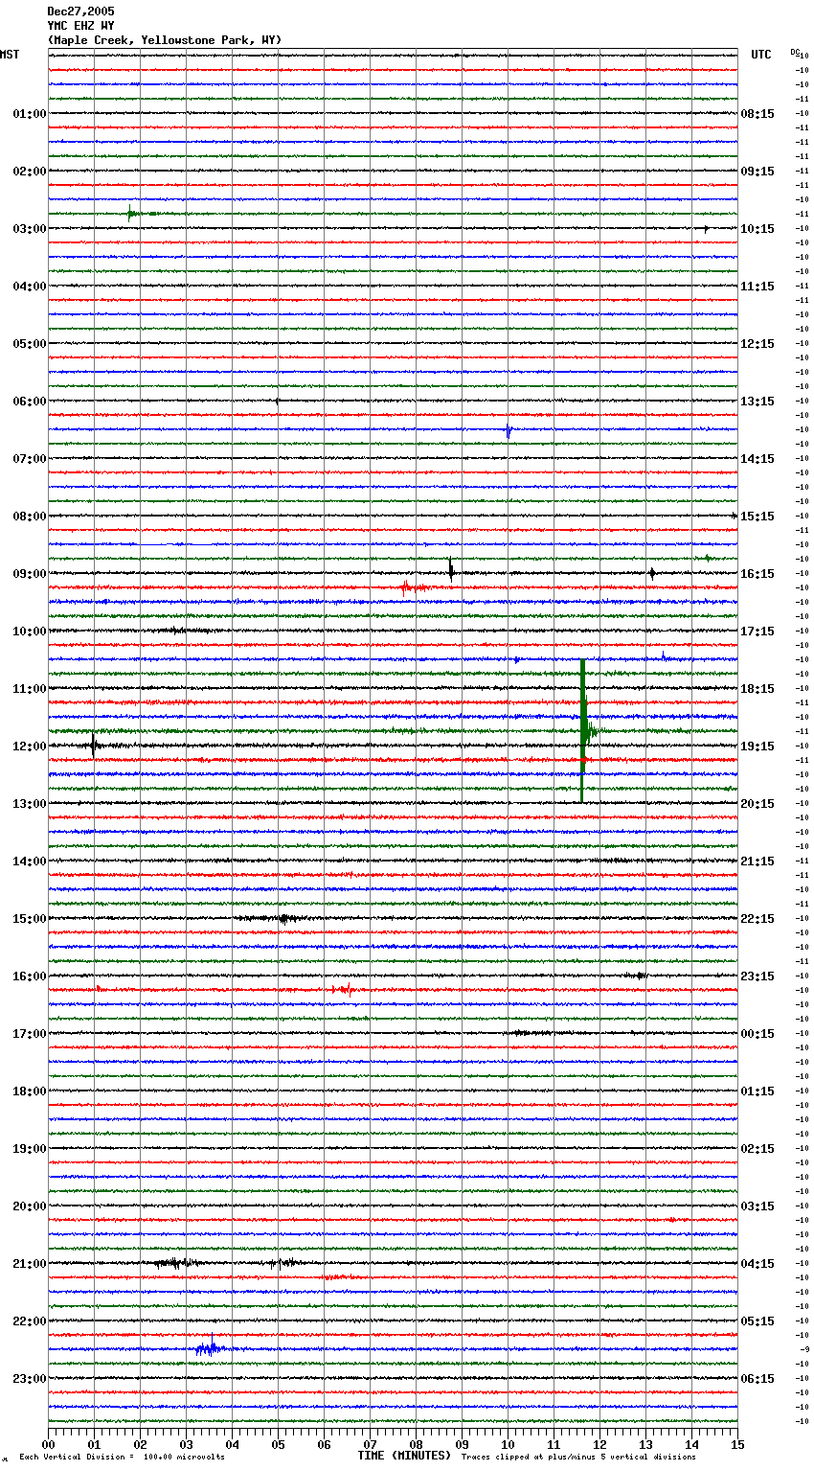Select the station code YMC EHZ WY
The width and height of the screenshot is (814, 1470).
pyautogui.click(x=80, y=26)
